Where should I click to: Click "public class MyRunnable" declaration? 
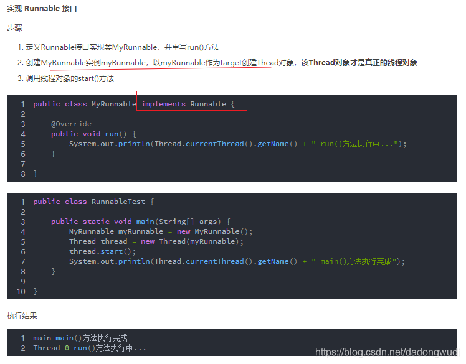(x=85, y=104)
